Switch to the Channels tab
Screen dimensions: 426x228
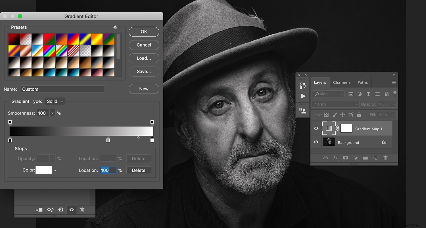(342, 82)
